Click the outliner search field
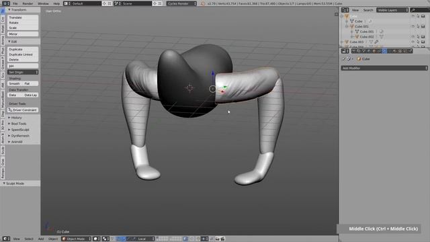The image size is (430, 242). point(419,10)
